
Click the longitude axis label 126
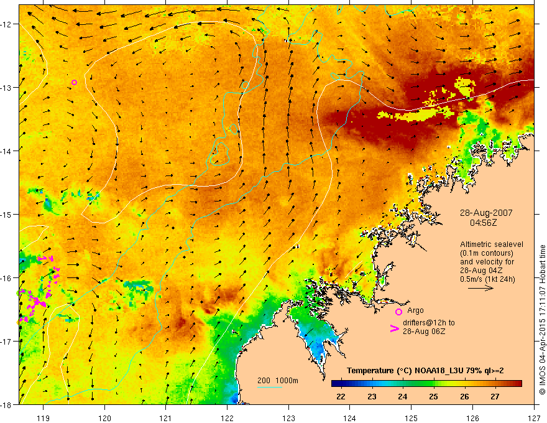coord(472,418)
